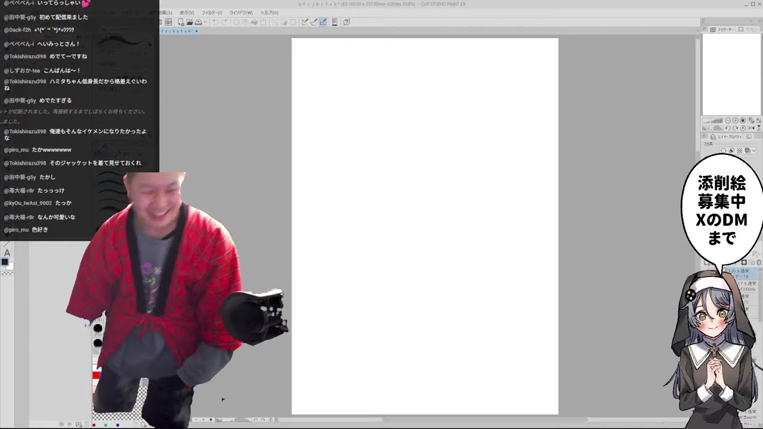This screenshot has height=429, width=763.
Task: Adjust the Navigator zoom slider
Action: pos(713,120)
